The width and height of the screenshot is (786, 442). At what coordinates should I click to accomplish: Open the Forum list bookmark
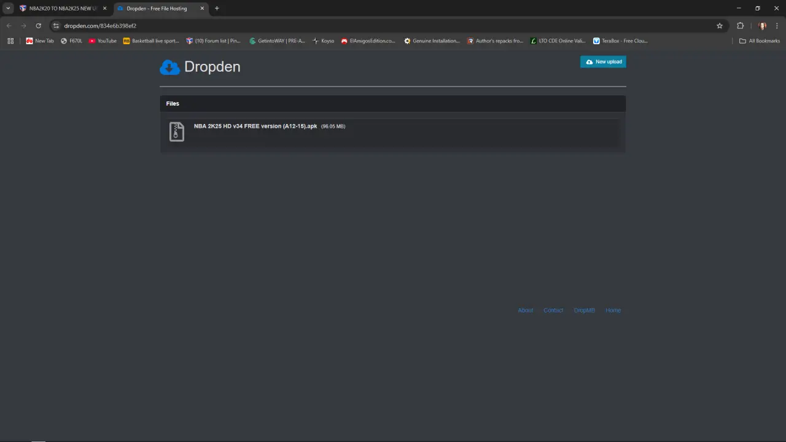214,41
